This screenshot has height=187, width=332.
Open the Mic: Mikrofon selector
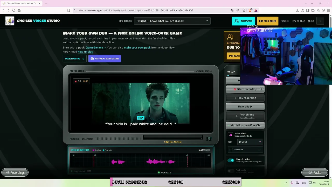(x=245, y=125)
